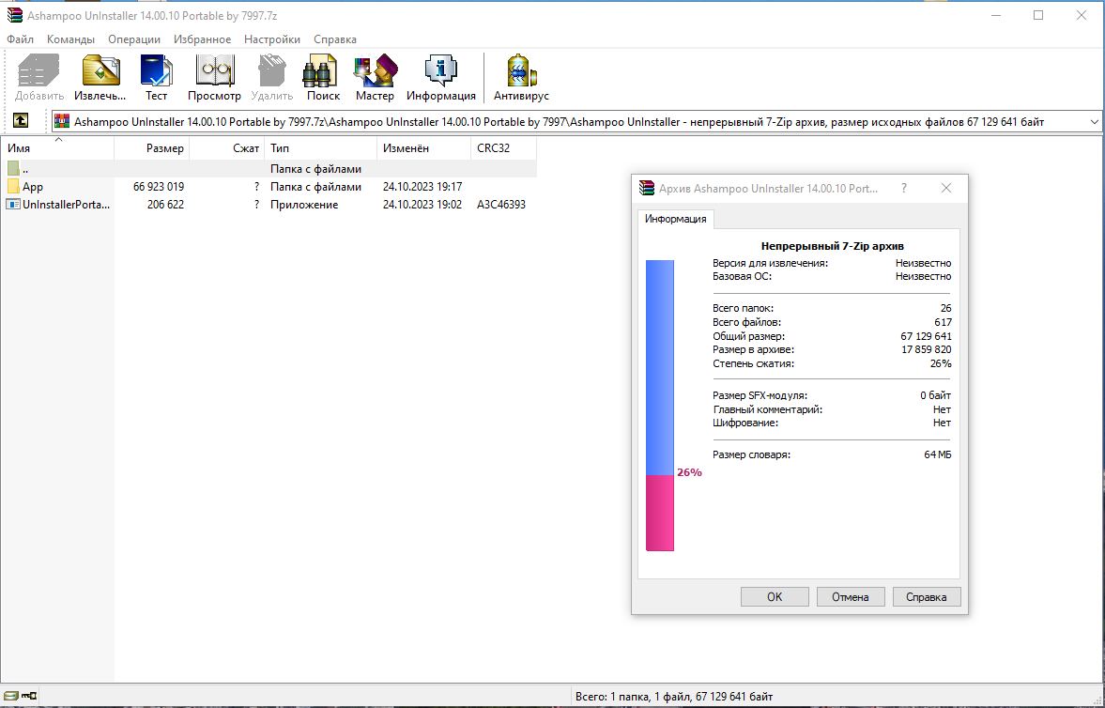Click the Всего файлов 617 value
1105x708 pixels.
pos(943,322)
